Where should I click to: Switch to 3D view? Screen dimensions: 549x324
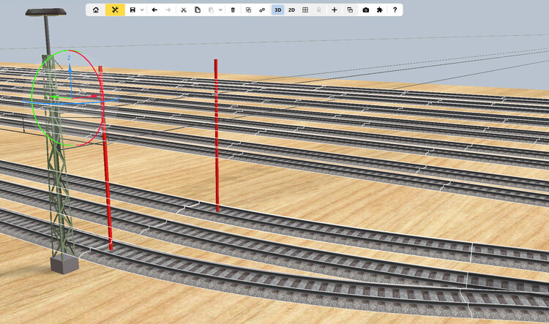pyautogui.click(x=277, y=10)
